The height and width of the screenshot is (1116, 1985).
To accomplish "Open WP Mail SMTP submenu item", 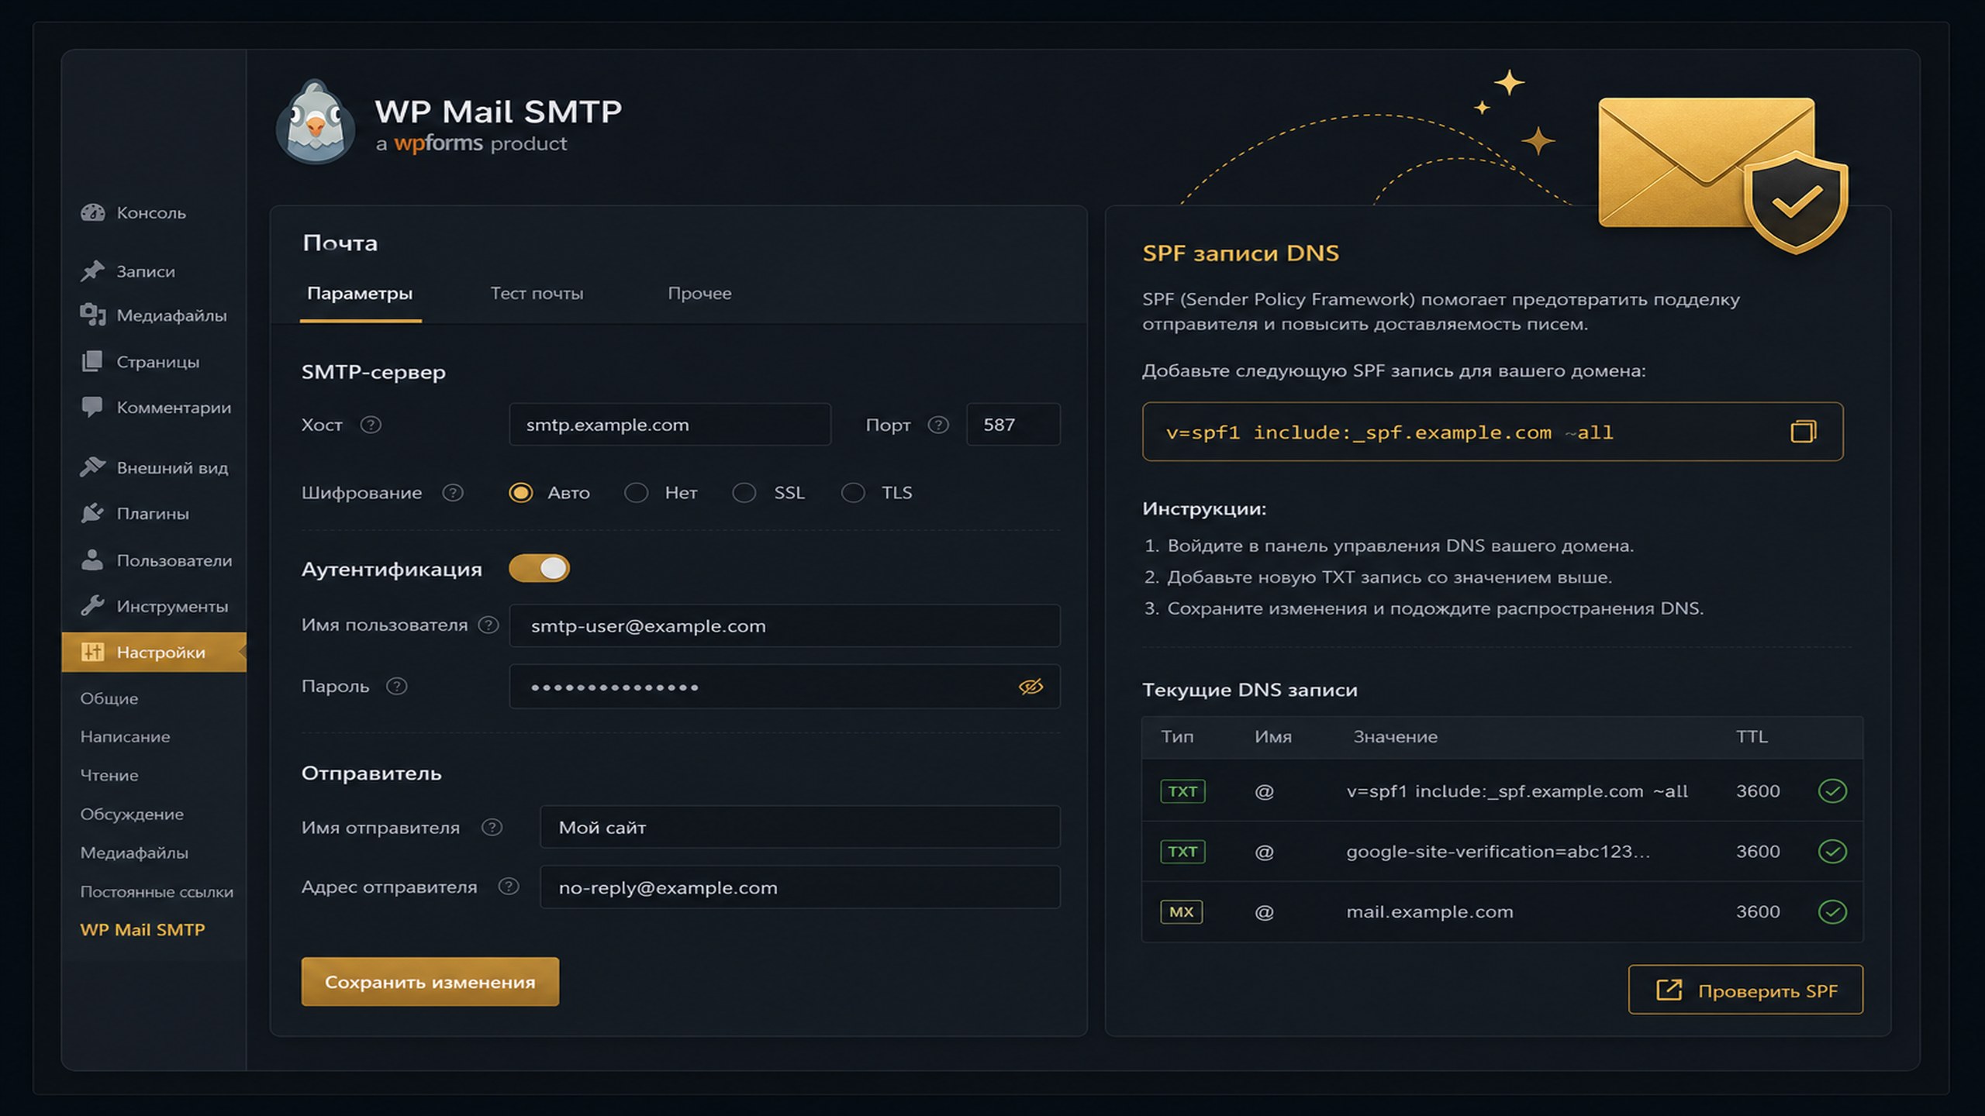I will [143, 929].
